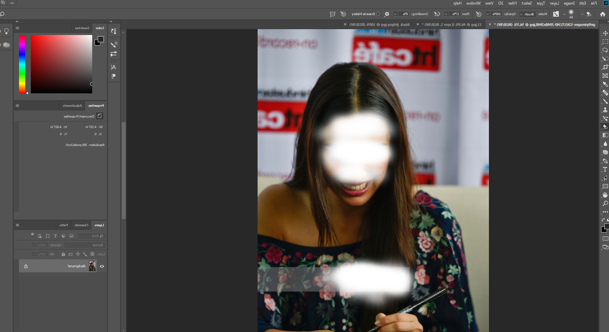The image size is (609, 332).
Task: Select the Move tool
Action: pyautogui.click(x=605, y=33)
